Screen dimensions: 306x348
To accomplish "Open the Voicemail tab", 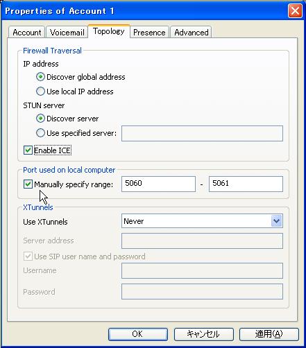I will tap(67, 33).
